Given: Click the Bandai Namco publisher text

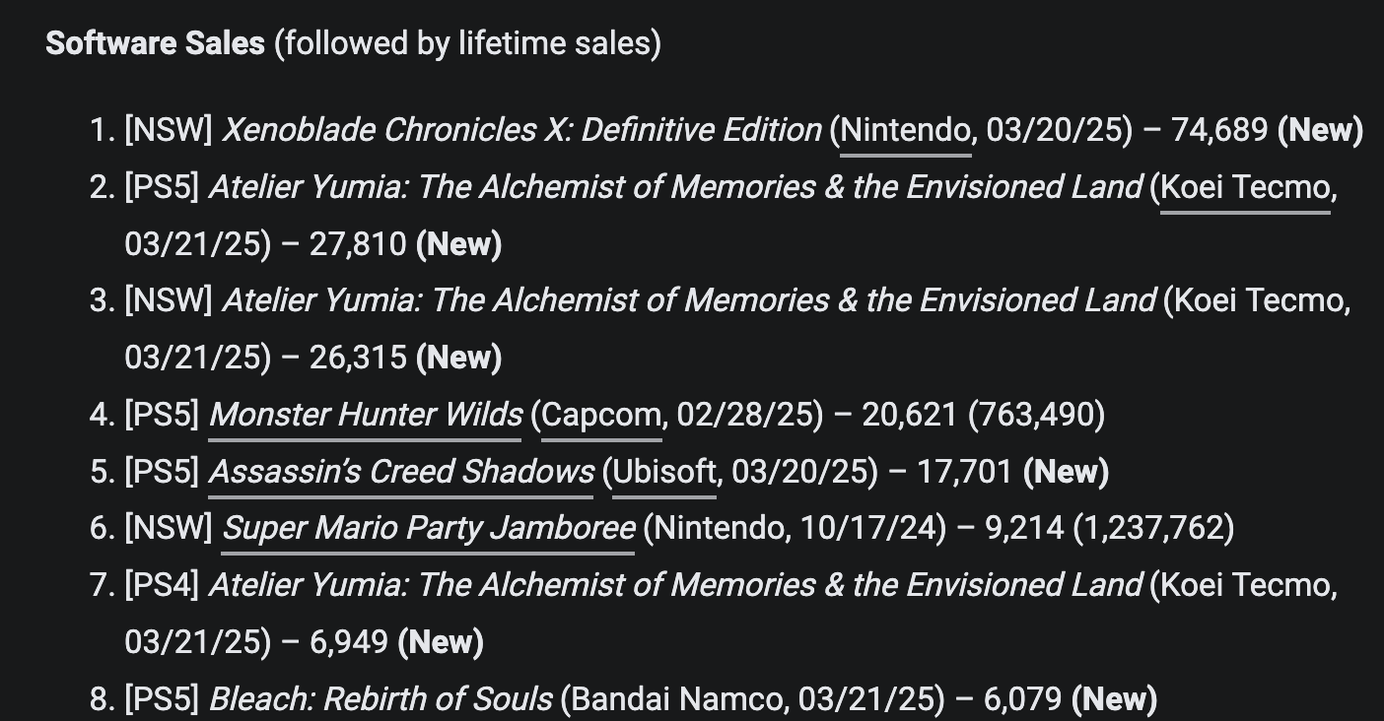Looking at the screenshot, I should 680,699.
